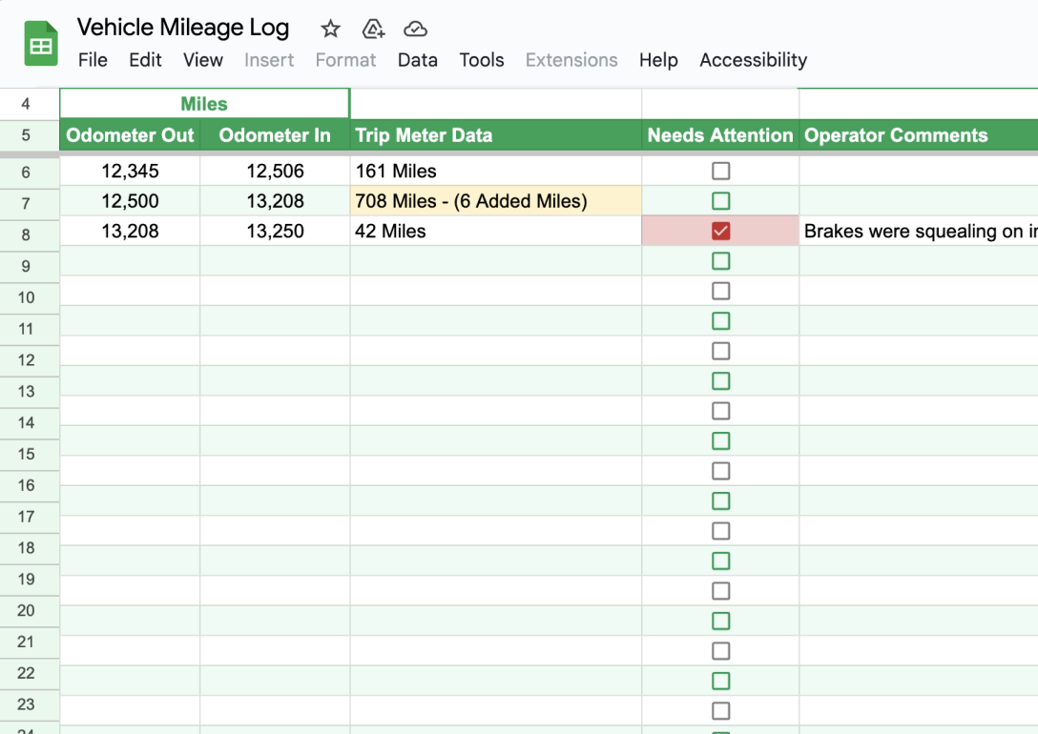Image resolution: width=1038 pixels, height=734 pixels.
Task: Select the cell containing 13,250
Action: [275, 231]
